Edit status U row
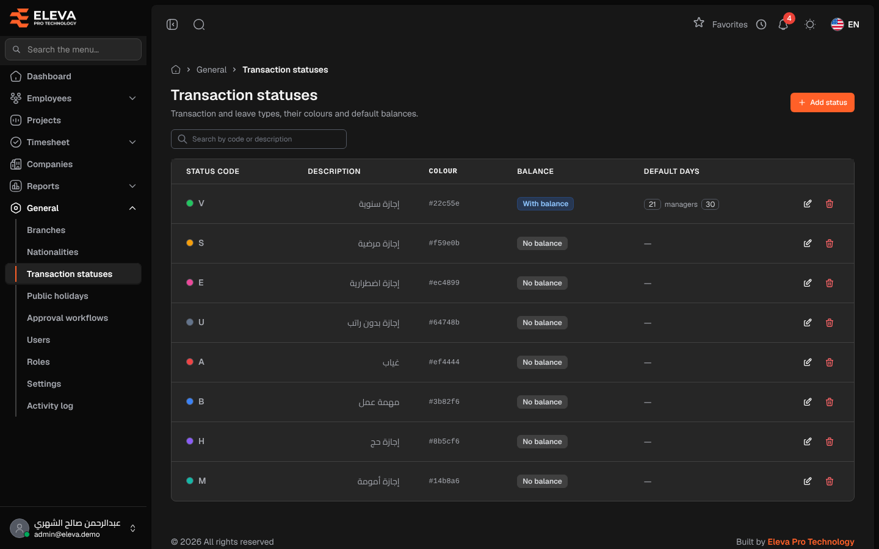The width and height of the screenshot is (879, 549). pyautogui.click(x=808, y=323)
